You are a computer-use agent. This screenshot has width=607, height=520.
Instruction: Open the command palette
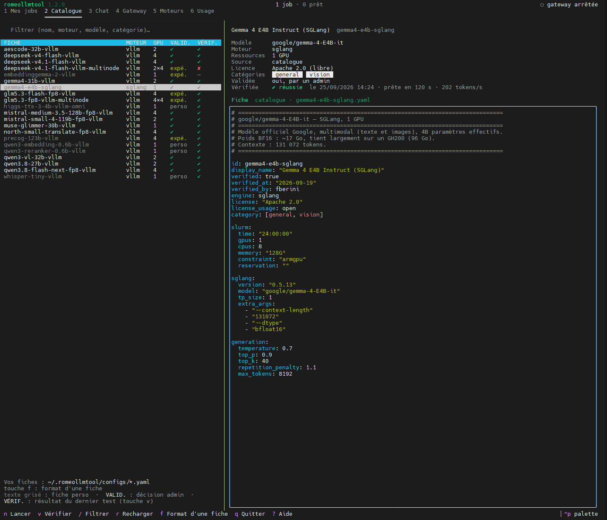point(581,514)
